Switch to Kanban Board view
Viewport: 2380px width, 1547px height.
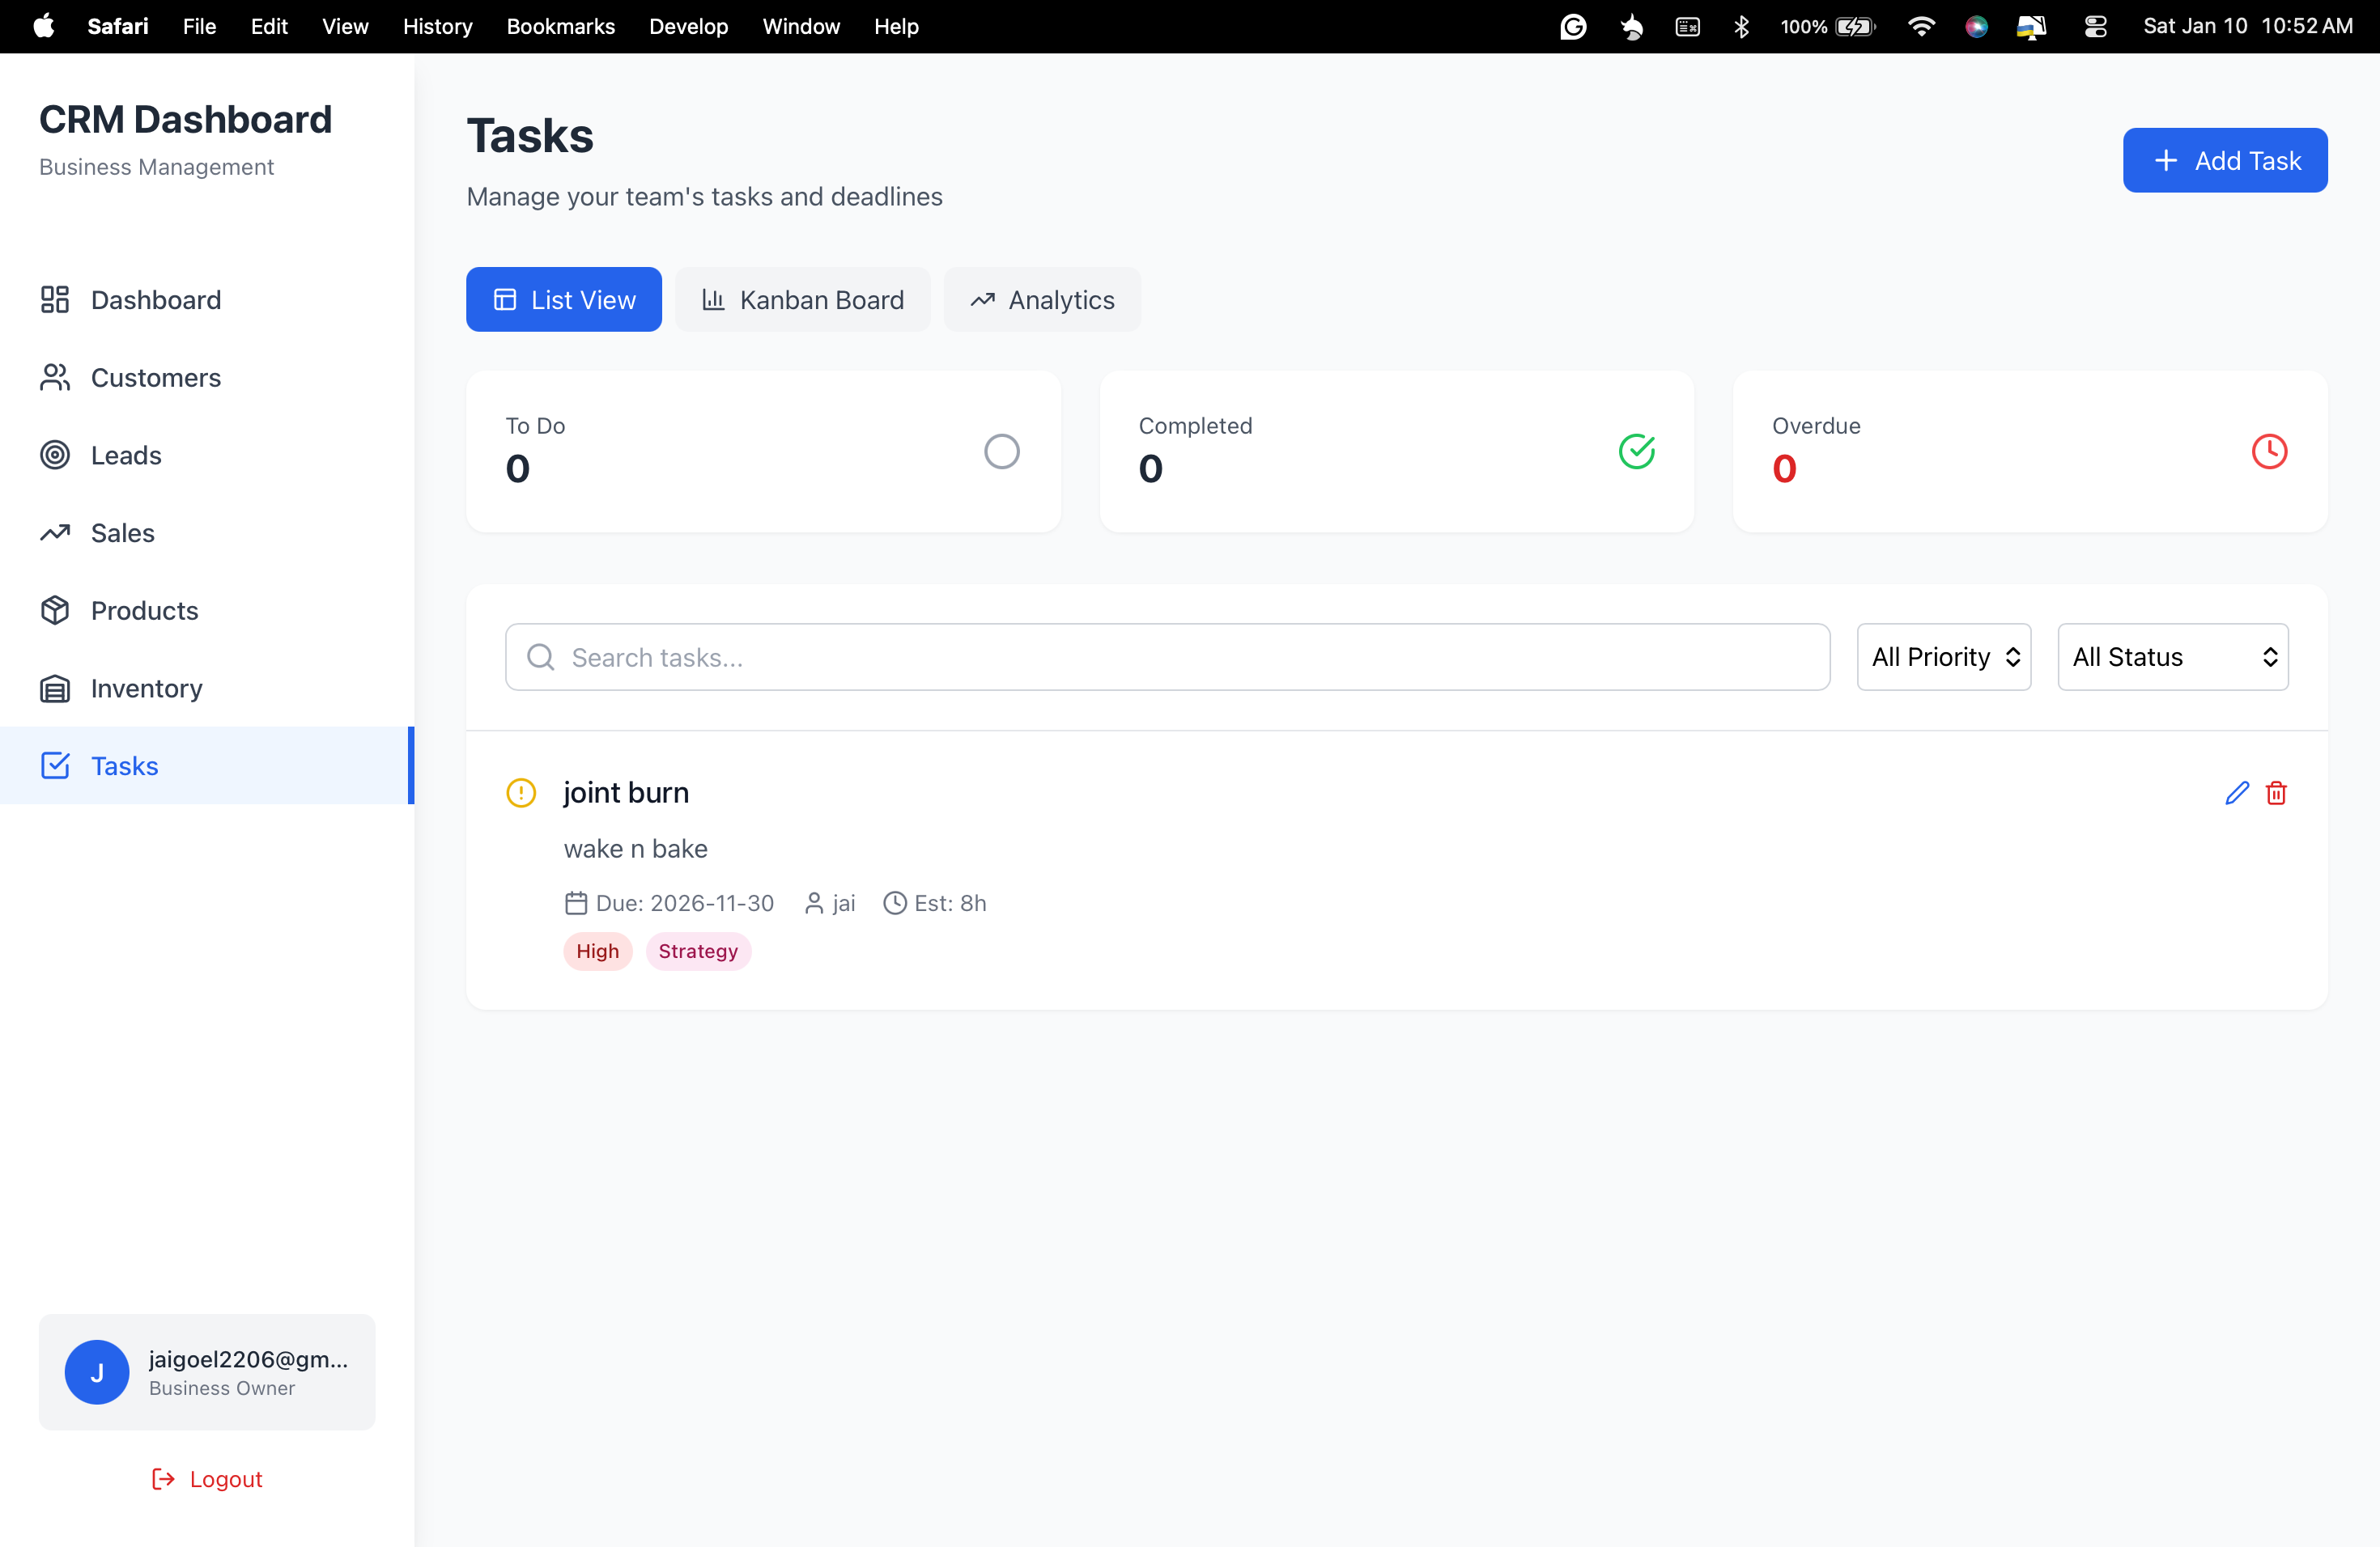803,299
